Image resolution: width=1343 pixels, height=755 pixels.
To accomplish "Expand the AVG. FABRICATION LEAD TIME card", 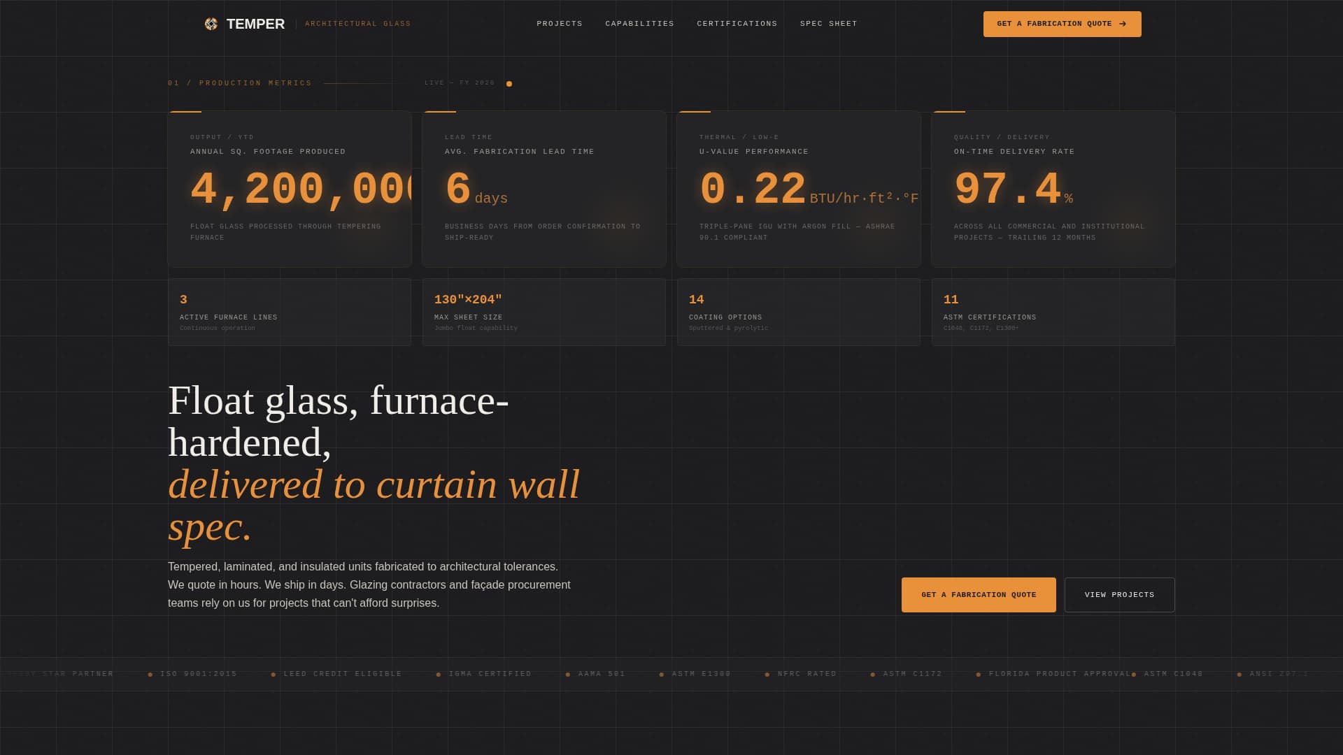I will [x=543, y=189].
